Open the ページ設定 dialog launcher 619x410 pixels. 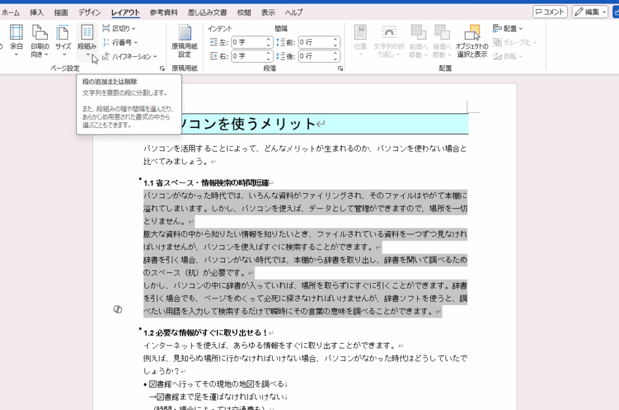162,69
